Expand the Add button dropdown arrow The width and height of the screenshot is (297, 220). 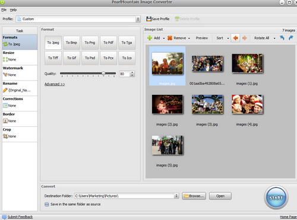[x=164, y=38]
